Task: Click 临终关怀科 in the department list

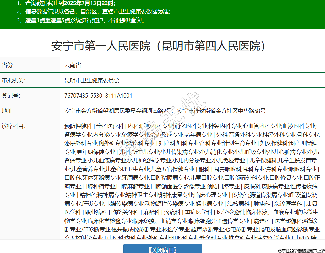Action: pyautogui.click(x=125, y=212)
